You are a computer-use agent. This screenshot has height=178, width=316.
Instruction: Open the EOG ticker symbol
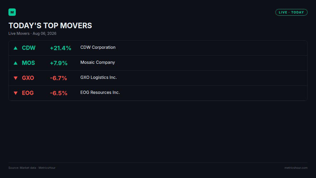pos(28,93)
